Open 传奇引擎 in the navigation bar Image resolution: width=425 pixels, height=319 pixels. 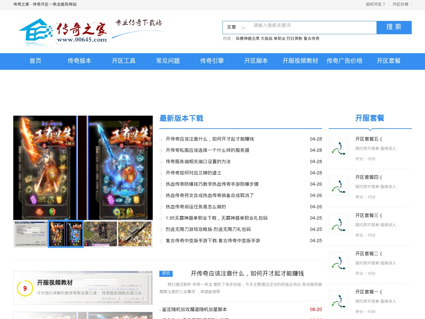click(x=212, y=61)
